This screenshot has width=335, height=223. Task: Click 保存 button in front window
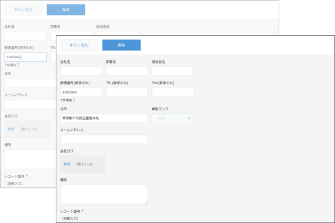121,45
